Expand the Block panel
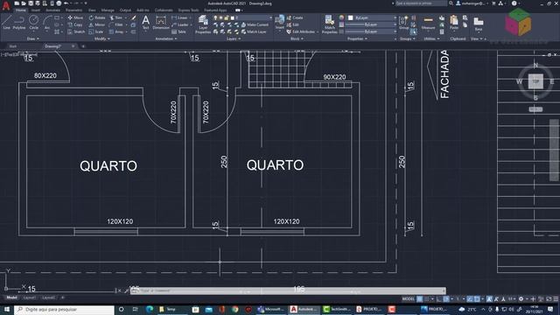Image resolution: width=560 pixels, height=315 pixels. pos(297,38)
